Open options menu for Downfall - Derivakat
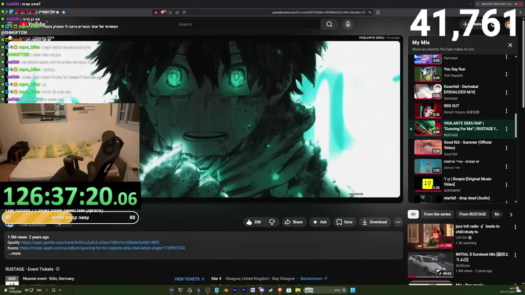Viewport: 525px width, 295px height. coord(507,93)
